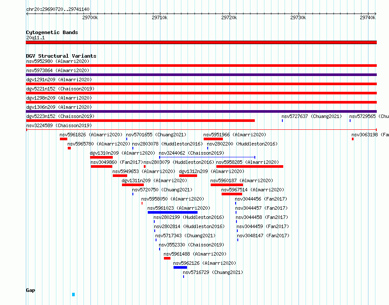Open dgv1298n209 (Almarri2020) entry
This screenshot has width=389, height=305.
[59, 98]
